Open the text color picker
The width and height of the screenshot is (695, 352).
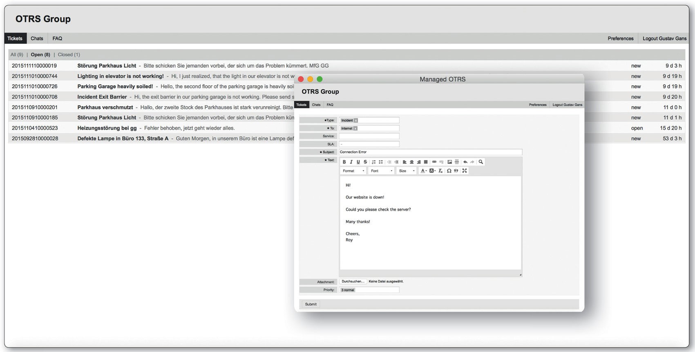pyautogui.click(x=423, y=171)
